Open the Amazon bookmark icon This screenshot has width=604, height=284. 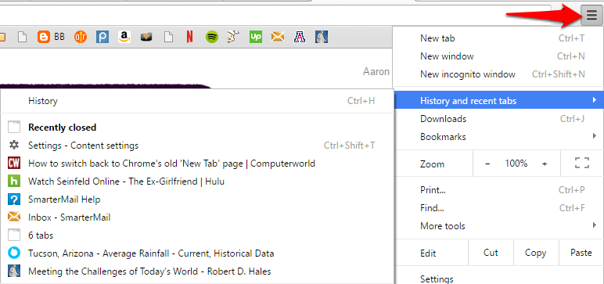124,37
